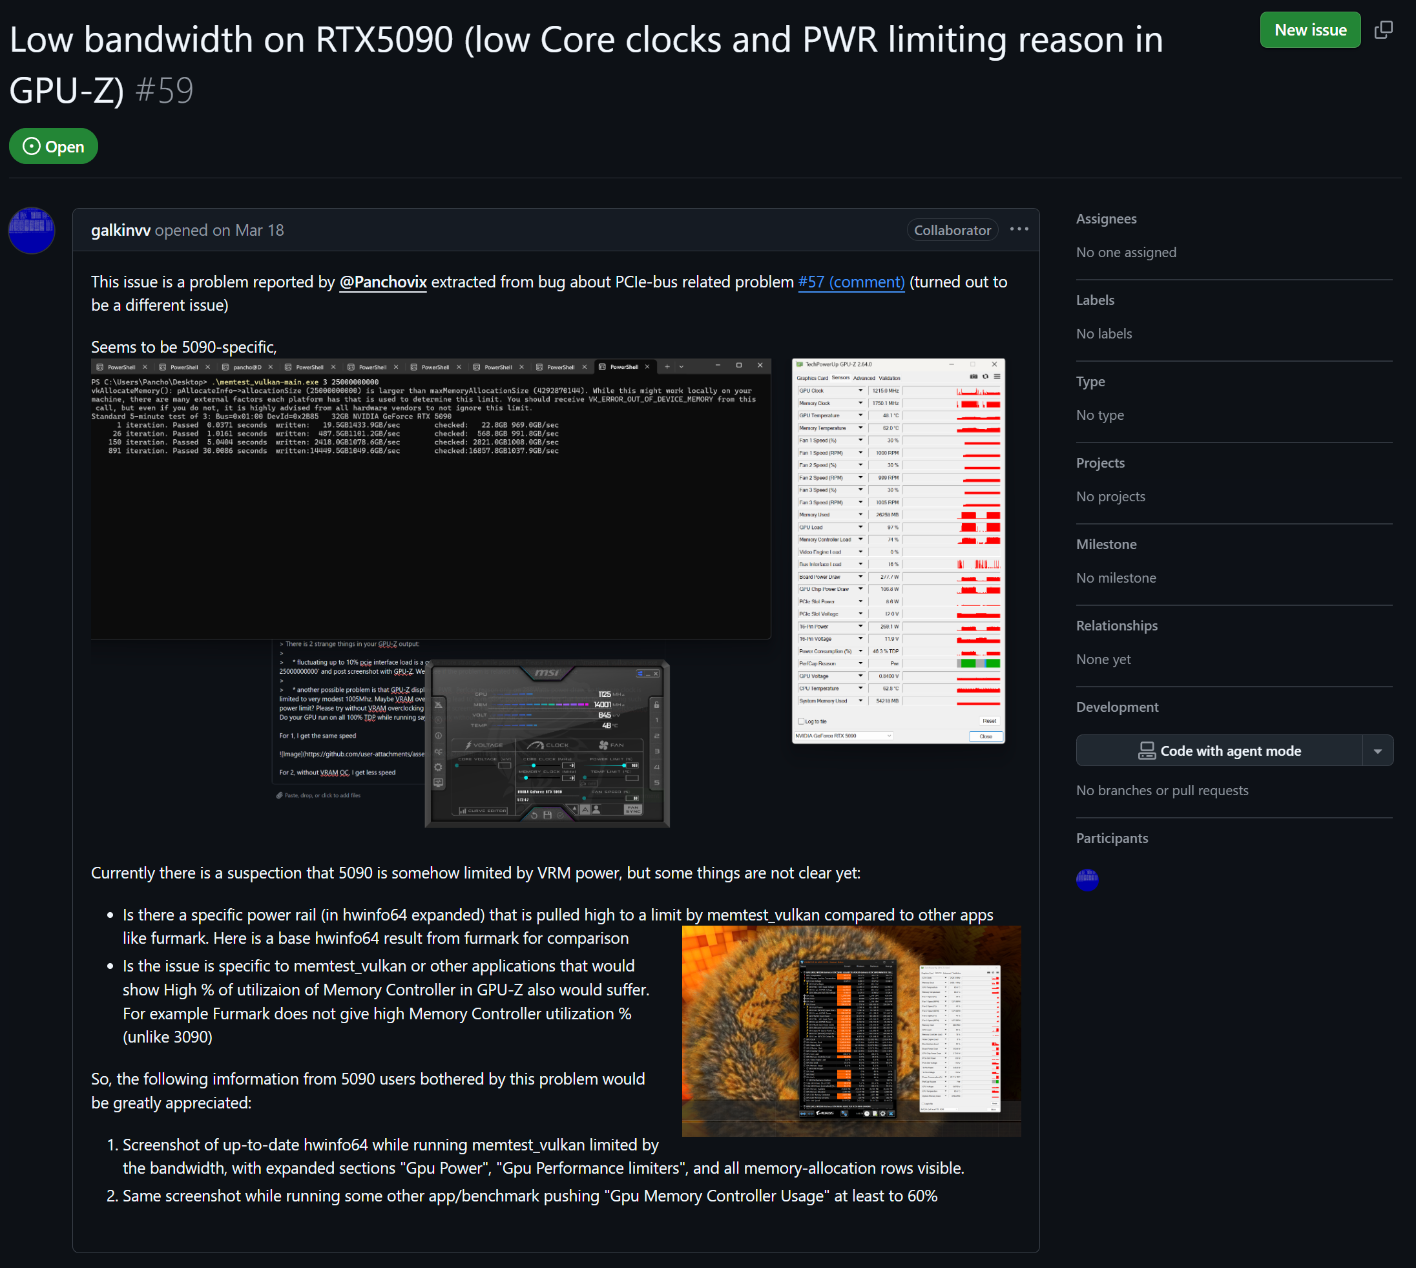Expand dropdown beside Code with agent mode
The width and height of the screenshot is (1416, 1268).
1378,751
